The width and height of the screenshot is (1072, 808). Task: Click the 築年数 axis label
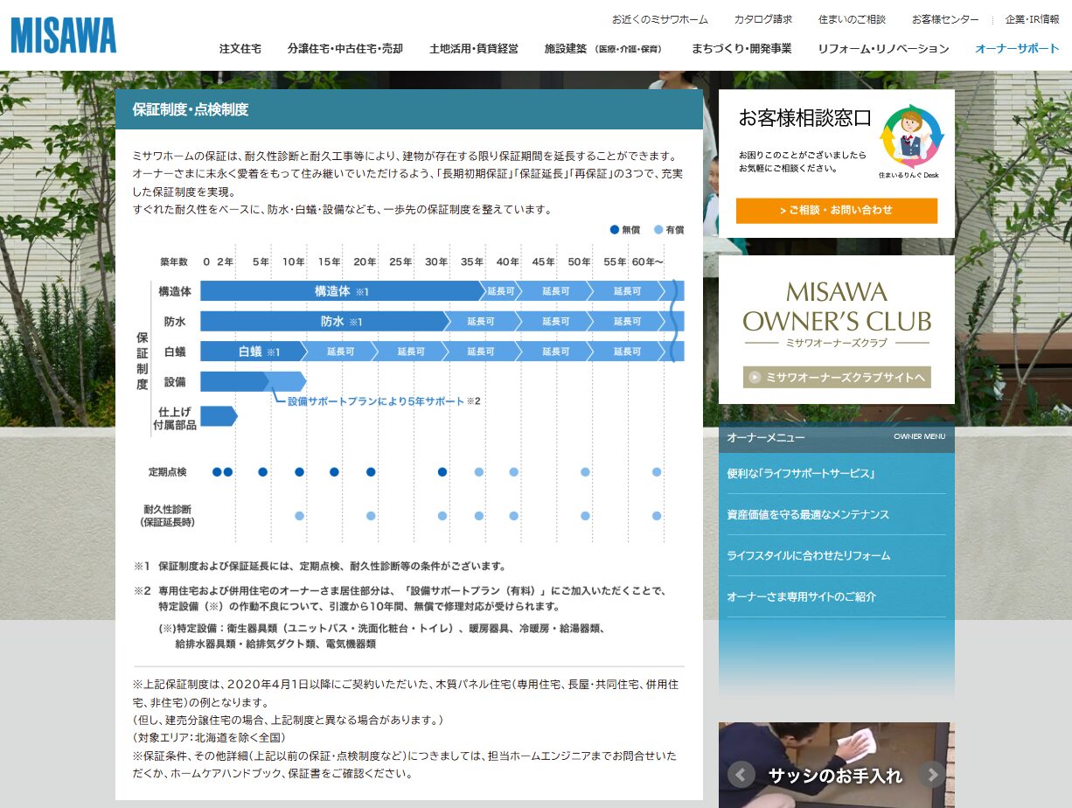pos(174,261)
